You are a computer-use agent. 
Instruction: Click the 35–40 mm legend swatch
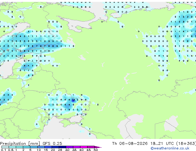[77, 147]
